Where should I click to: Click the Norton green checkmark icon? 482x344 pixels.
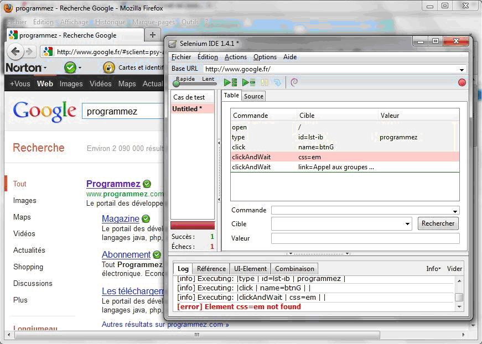pyautogui.click(x=70, y=67)
